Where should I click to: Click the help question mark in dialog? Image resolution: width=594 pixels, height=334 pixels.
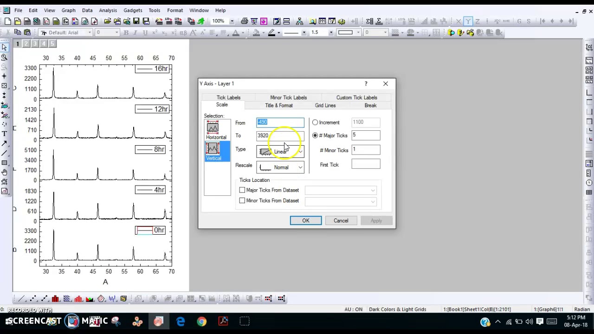[x=366, y=84]
